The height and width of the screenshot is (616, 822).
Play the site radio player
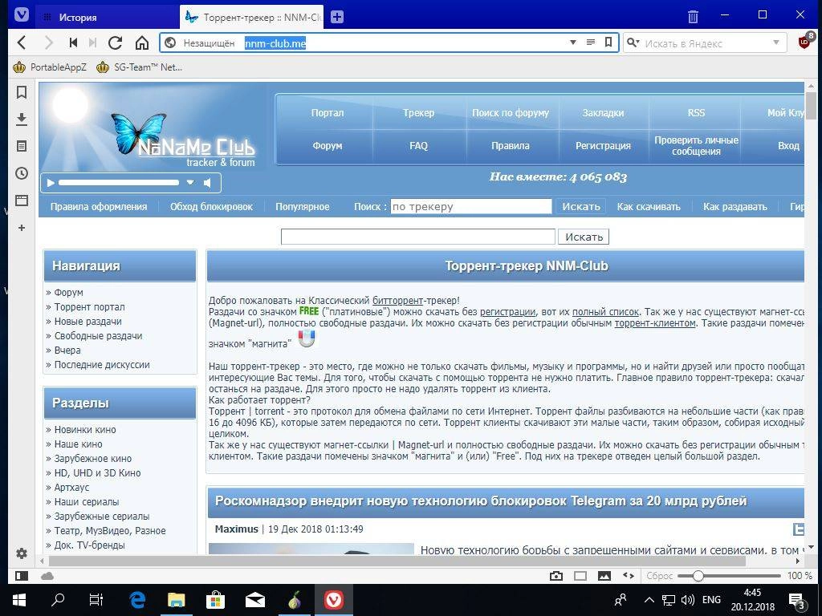pyautogui.click(x=51, y=183)
